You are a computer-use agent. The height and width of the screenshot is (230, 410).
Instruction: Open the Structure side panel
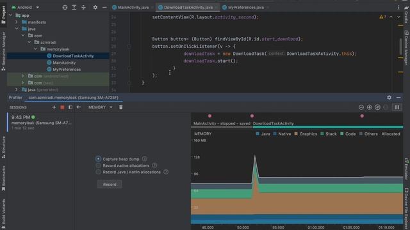[3, 148]
